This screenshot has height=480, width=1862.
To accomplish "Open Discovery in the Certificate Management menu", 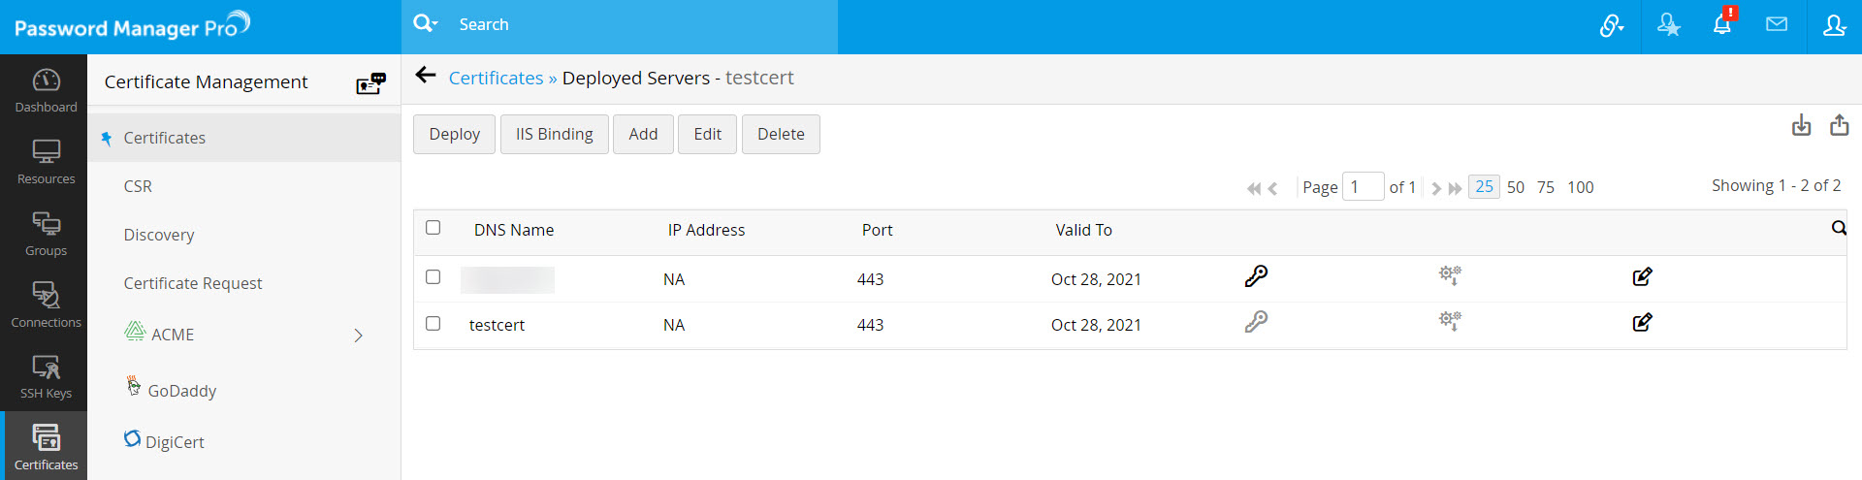I will (x=159, y=235).
